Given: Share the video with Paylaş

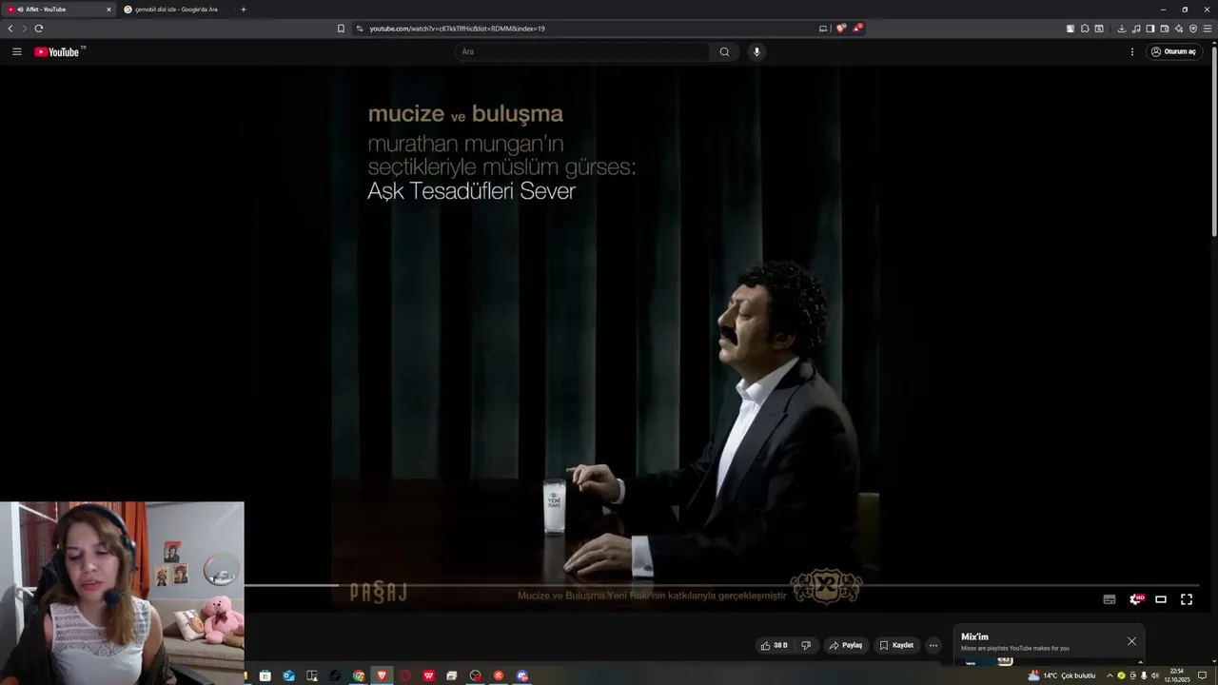Looking at the screenshot, I should click(x=845, y=645).
